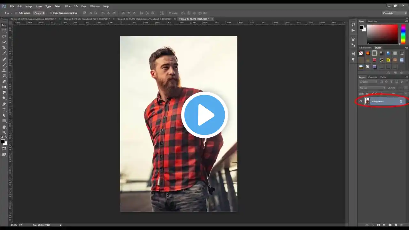Choose the Clone Stamp tool
Screen dimensions: 409x230
[4, 70]
